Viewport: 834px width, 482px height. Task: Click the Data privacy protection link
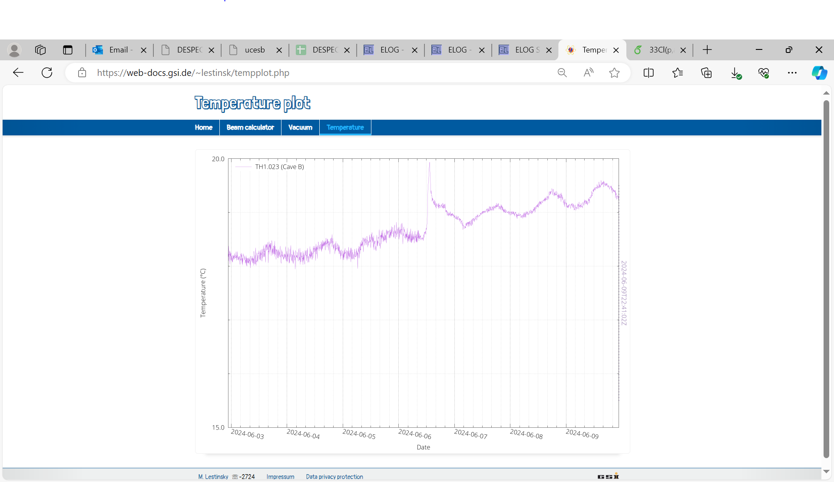[334, 476]
